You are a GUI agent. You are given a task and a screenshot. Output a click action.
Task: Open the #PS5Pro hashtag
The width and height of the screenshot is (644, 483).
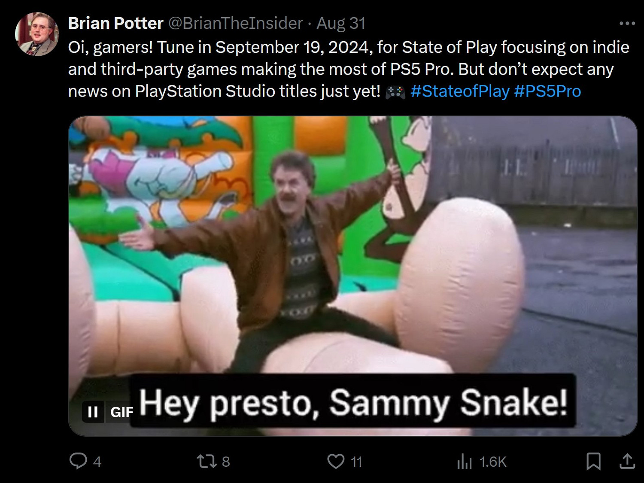pyautogui.click(x=547, y=91)
